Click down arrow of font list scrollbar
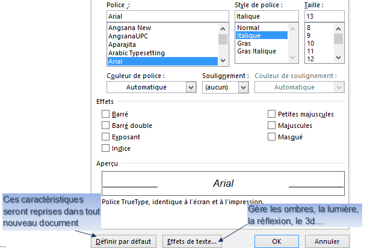This screenshot has height=248, width=367. click(x=223, y=61)
